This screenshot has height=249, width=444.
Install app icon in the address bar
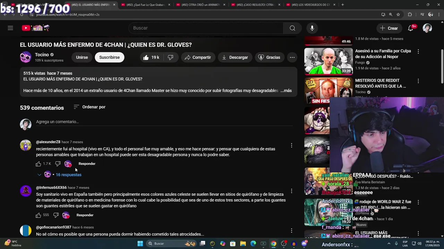[x=383, y=15]
